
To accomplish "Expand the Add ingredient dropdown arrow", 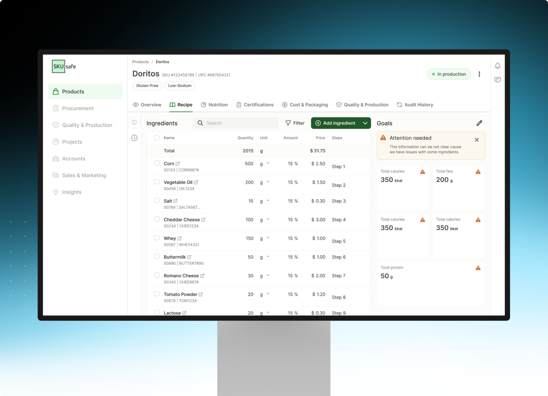I will 365,123.
